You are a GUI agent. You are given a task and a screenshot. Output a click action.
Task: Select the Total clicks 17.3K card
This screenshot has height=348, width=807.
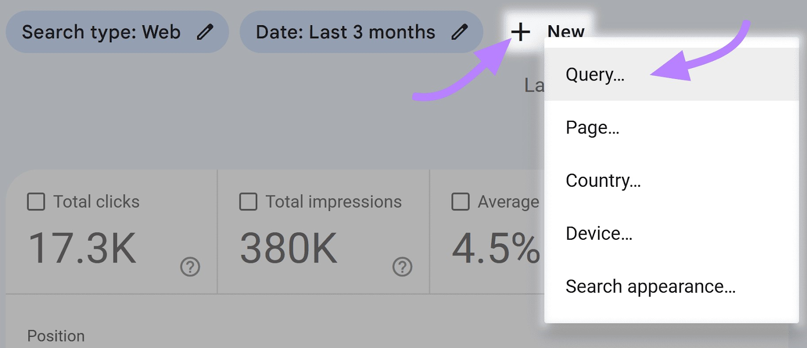tap(111, 232)
